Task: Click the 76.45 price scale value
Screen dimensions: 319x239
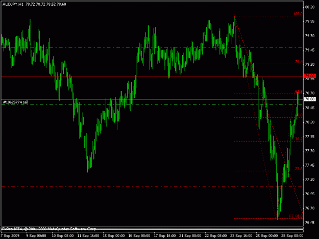Action: 309,223
